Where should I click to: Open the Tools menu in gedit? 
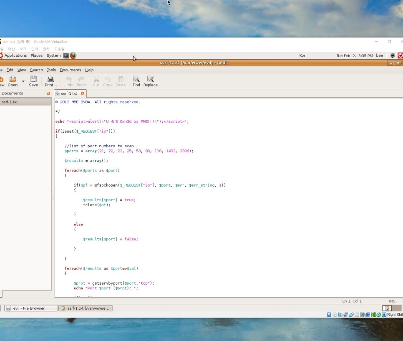coord(51,70)
